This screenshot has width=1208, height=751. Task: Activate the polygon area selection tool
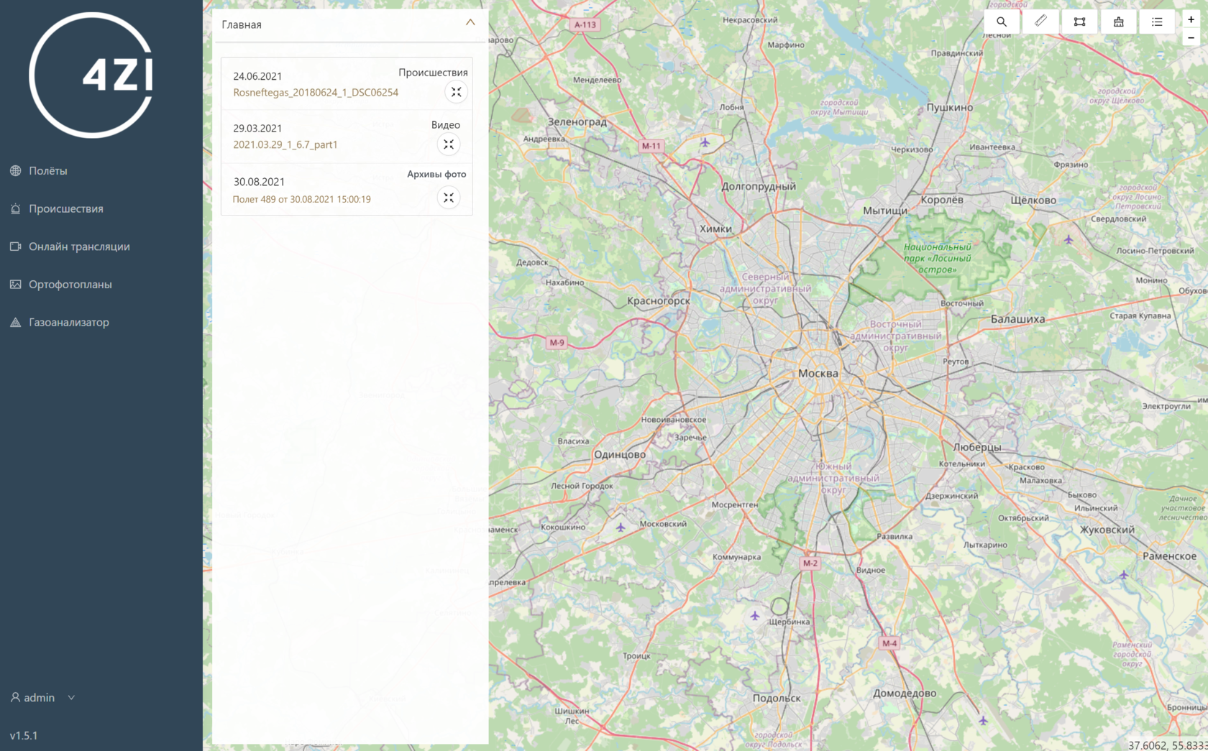(x=1079, y=22)
